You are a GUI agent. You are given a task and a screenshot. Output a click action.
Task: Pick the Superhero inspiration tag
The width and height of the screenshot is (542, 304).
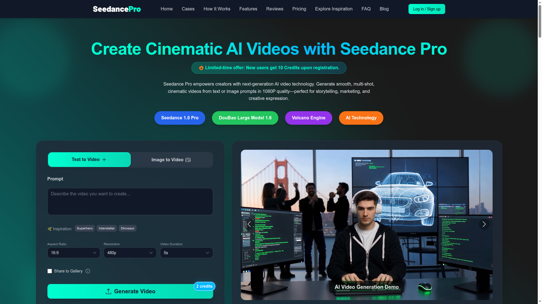(85, 228)
